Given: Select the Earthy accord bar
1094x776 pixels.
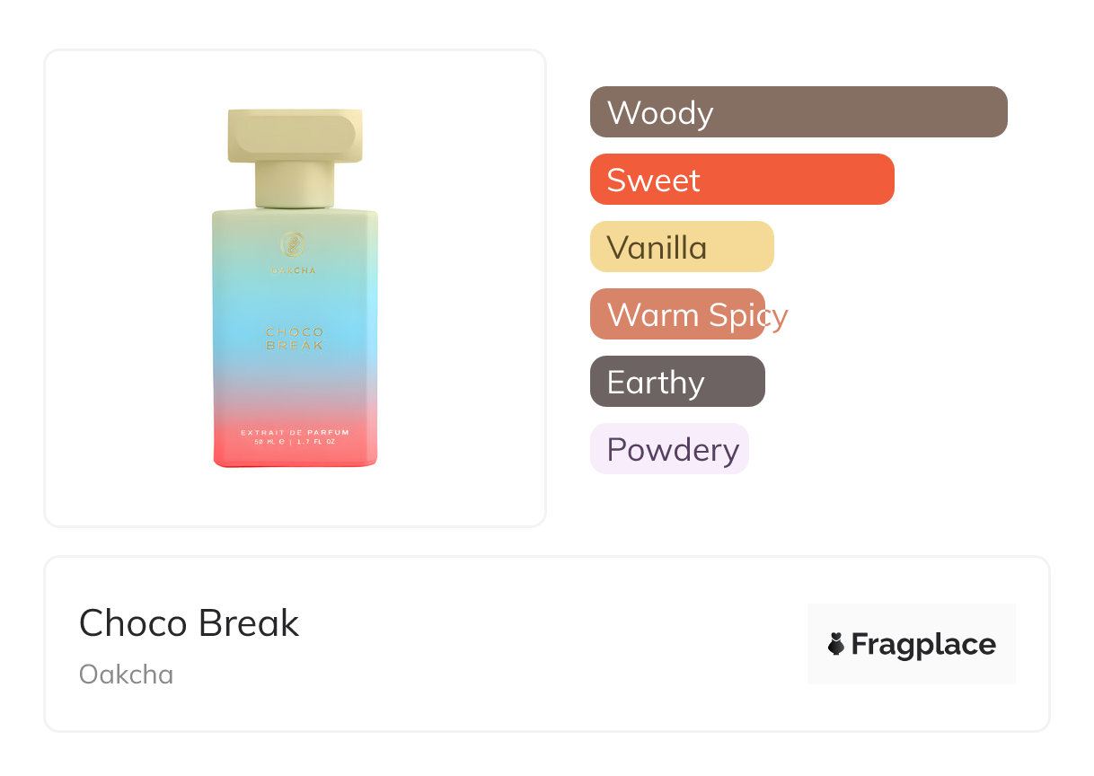Looking at the screenshot, I should point(677,382).
